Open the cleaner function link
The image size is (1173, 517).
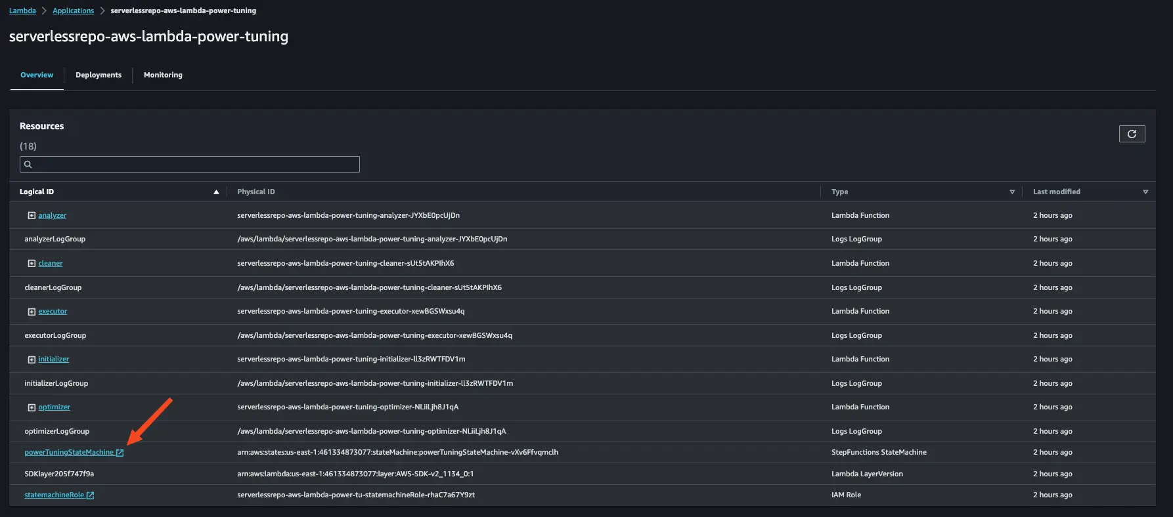tap(51, 263)
